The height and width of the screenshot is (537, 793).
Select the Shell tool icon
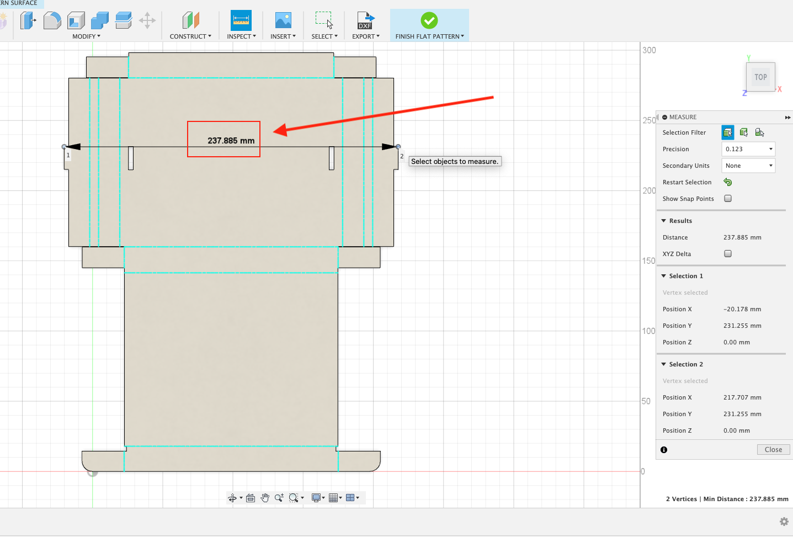[x=76, y=21]
